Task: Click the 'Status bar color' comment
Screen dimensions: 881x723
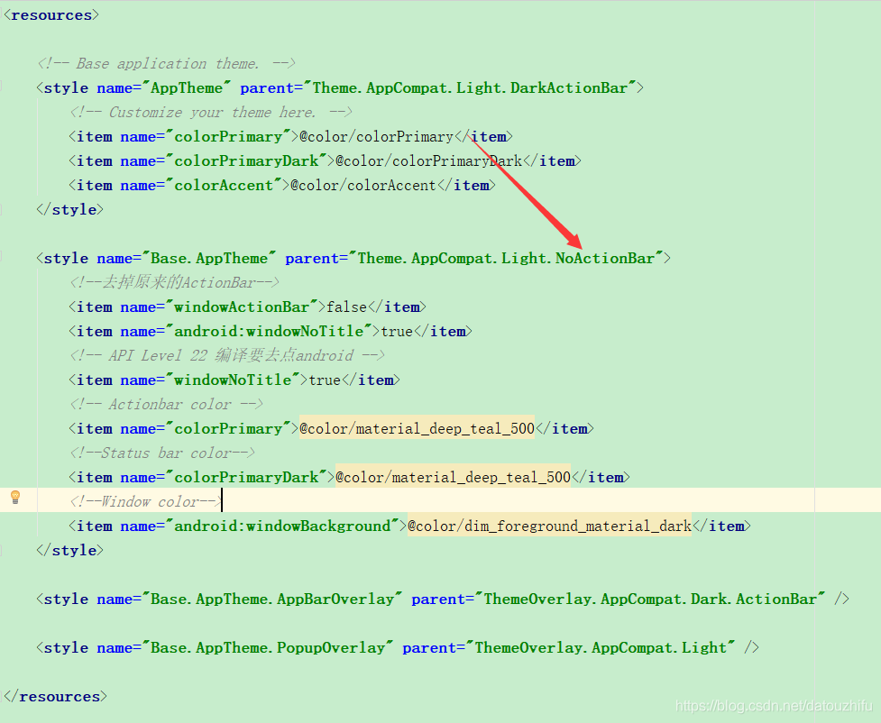Action: click(x=162, y=453)
